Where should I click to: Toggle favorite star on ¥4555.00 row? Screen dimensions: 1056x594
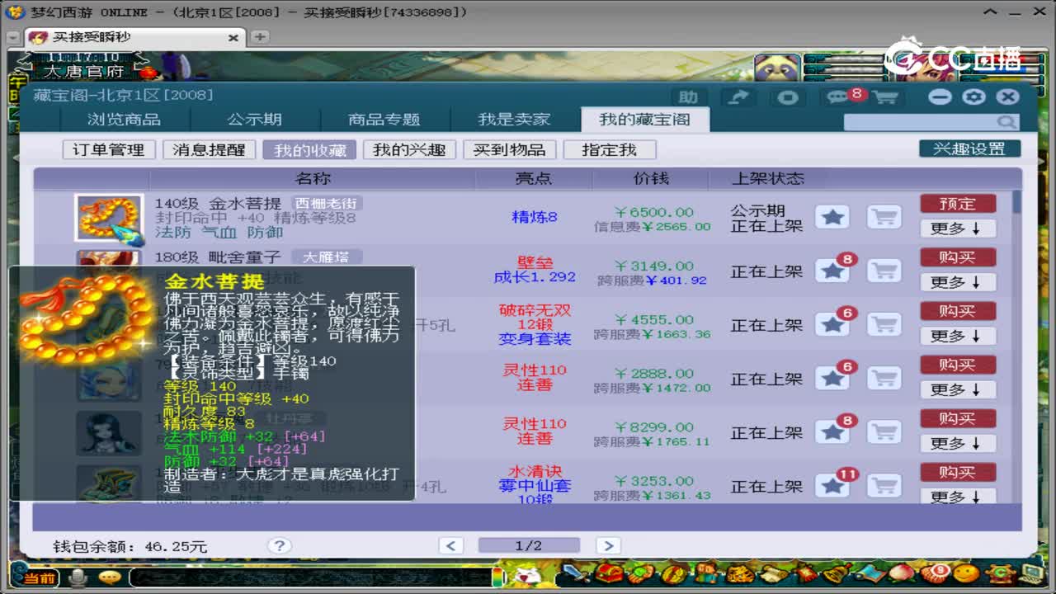(x=832, y=324)
